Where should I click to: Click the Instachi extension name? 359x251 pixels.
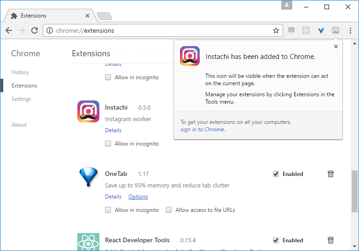(116, 108)
